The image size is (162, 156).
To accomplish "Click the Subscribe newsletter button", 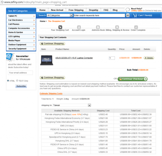I will point(21,86).
